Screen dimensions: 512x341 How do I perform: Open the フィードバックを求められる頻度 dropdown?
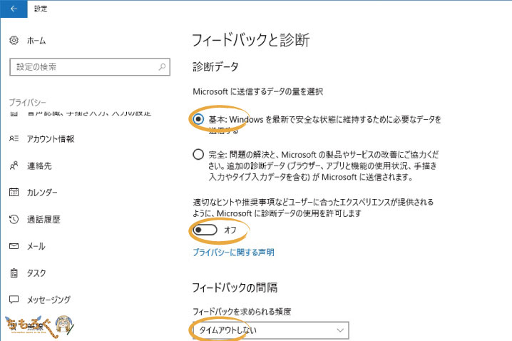(271, 330)
